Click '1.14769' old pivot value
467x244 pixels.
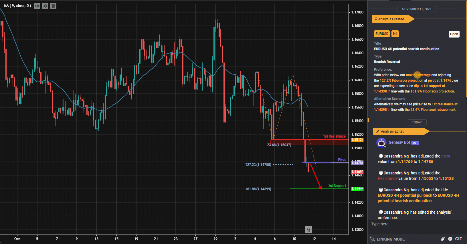[405, 162]
